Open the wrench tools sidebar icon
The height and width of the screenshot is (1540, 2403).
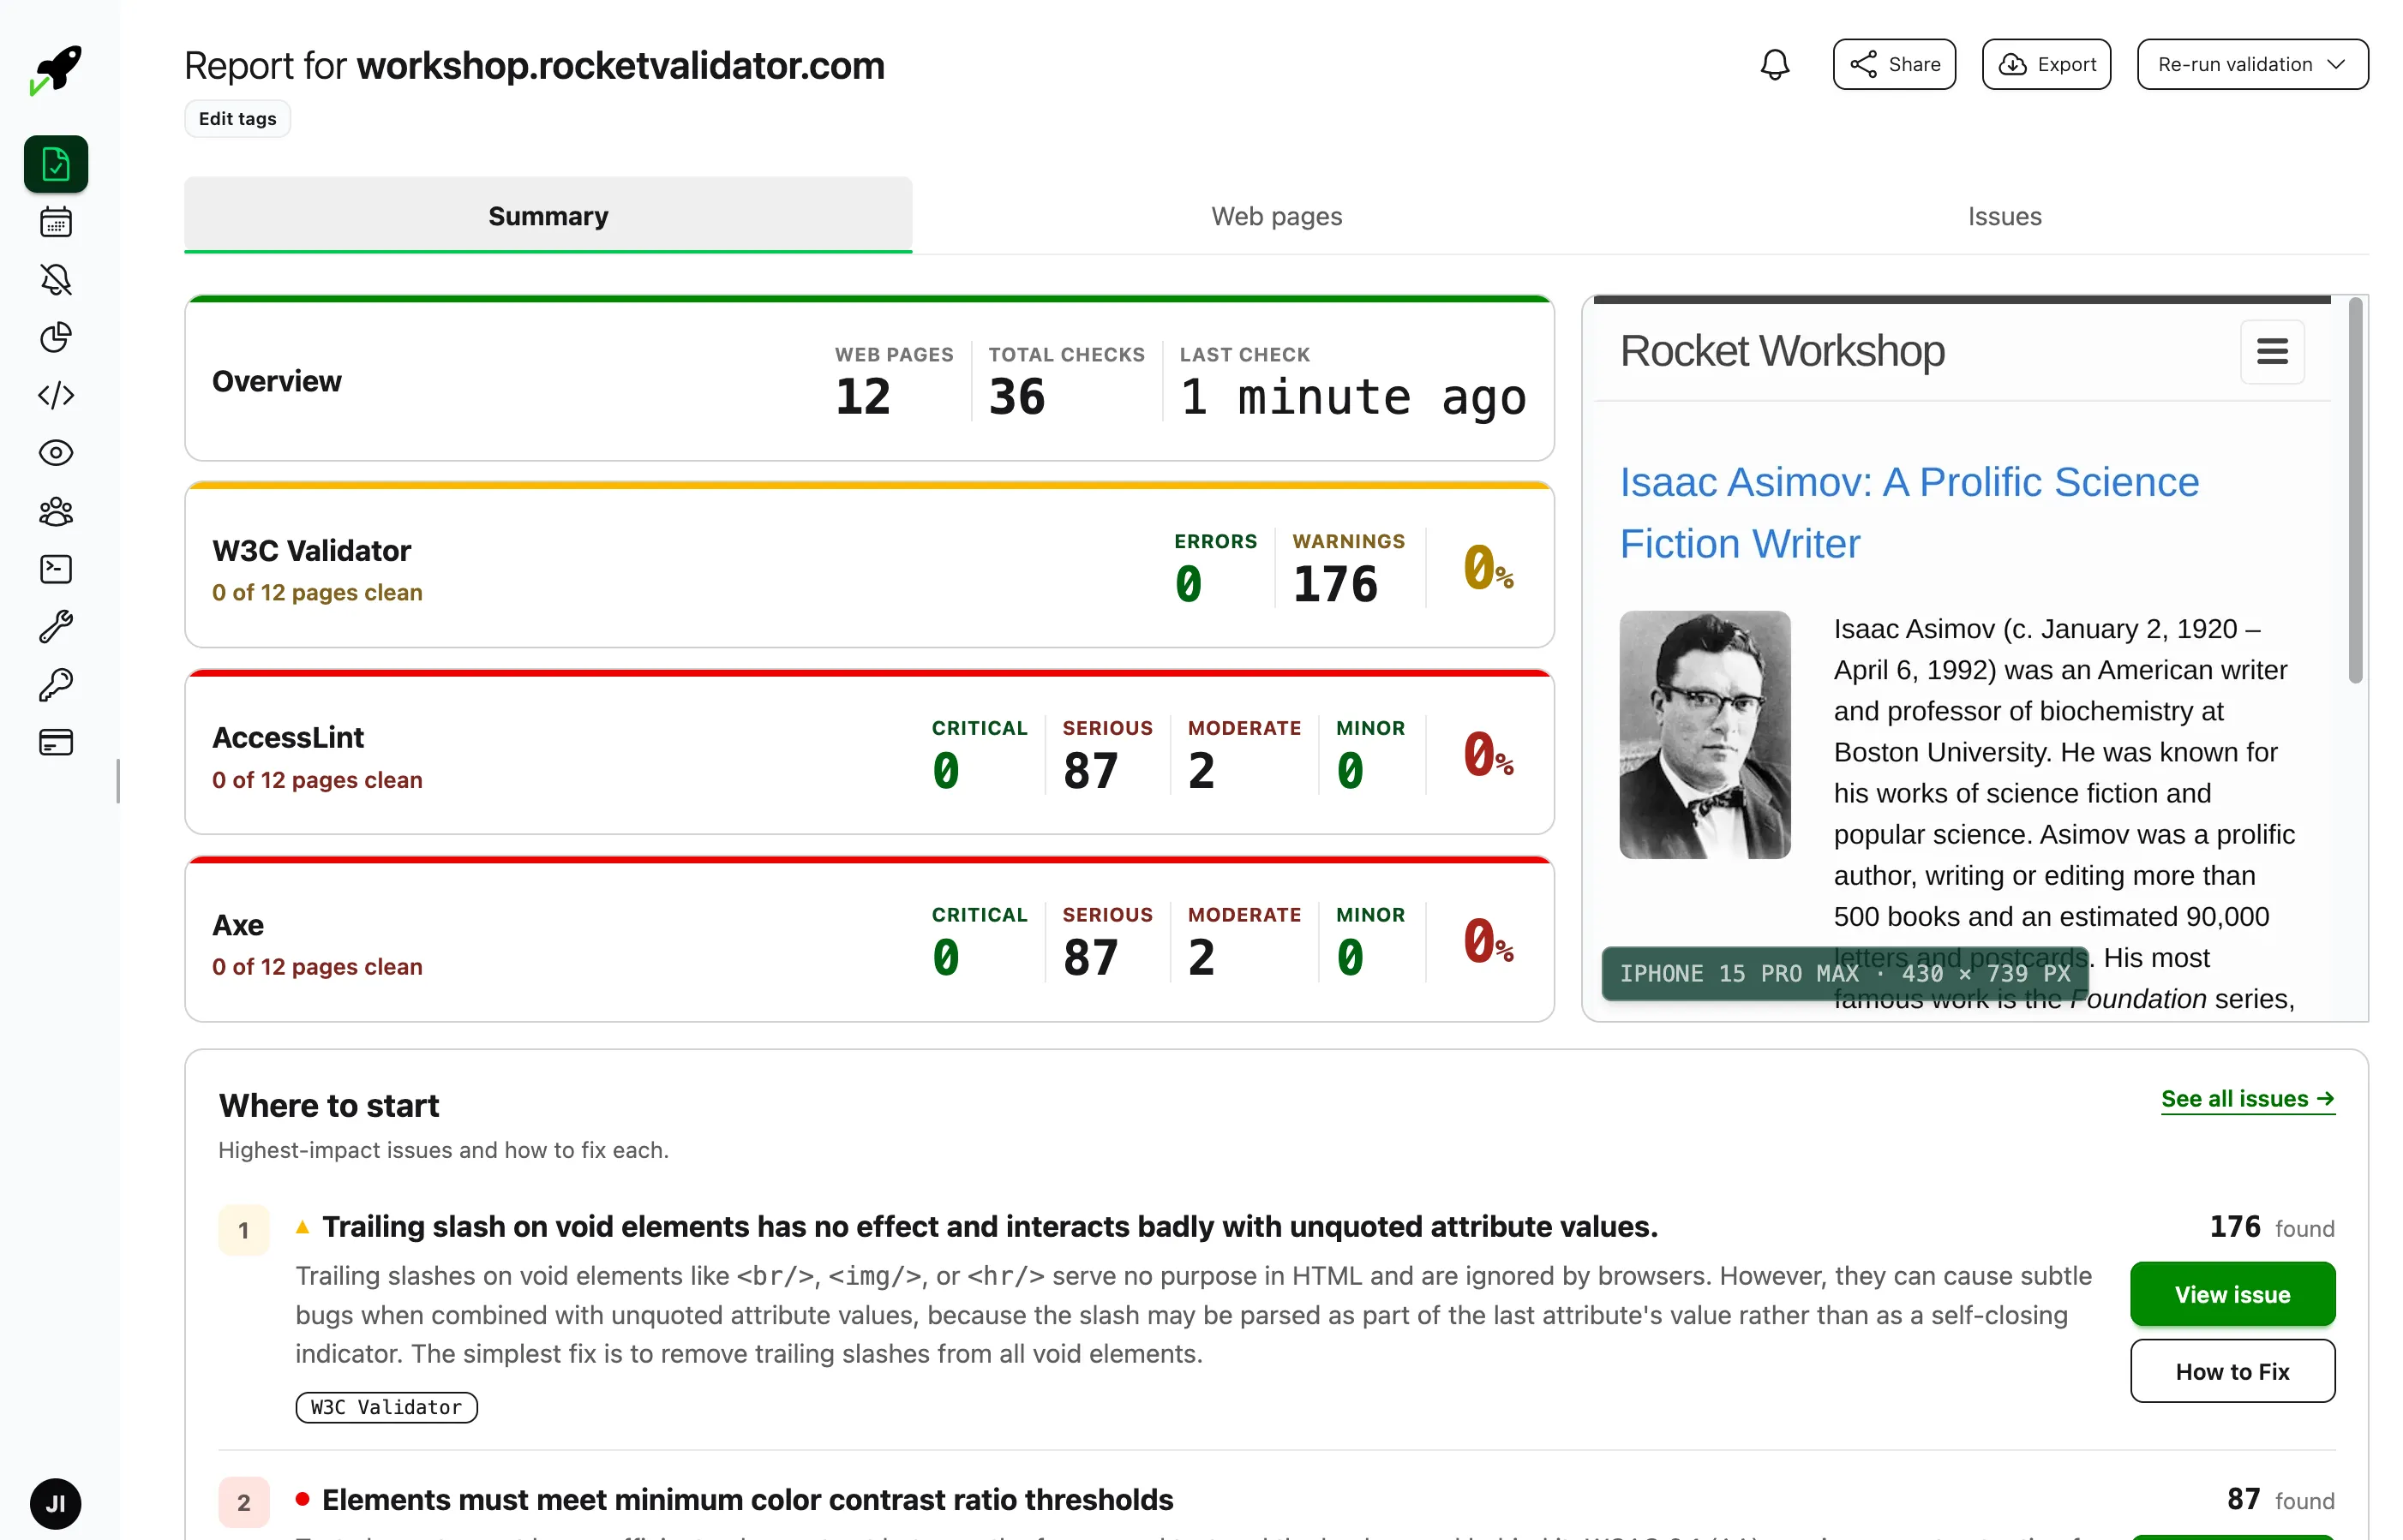coord(56,627)
